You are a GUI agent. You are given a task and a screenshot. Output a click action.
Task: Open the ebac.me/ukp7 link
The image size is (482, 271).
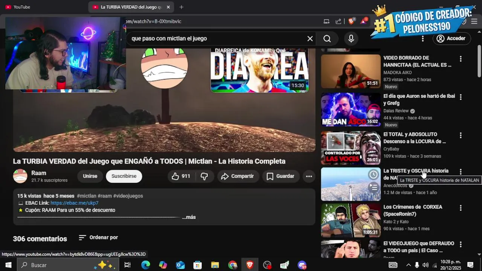click(x=74, y=203)
